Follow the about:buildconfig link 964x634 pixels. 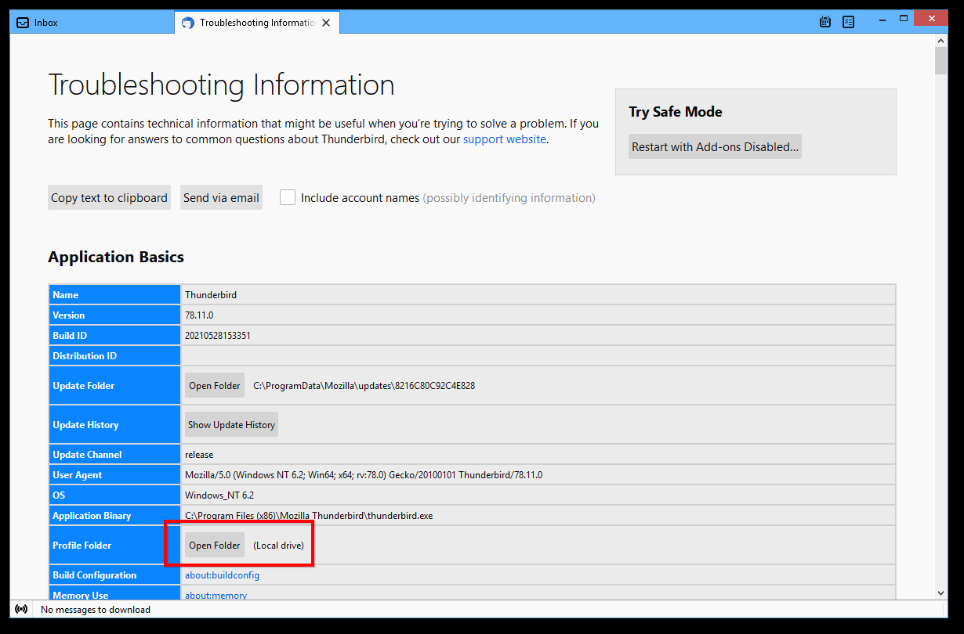[222, 575]
